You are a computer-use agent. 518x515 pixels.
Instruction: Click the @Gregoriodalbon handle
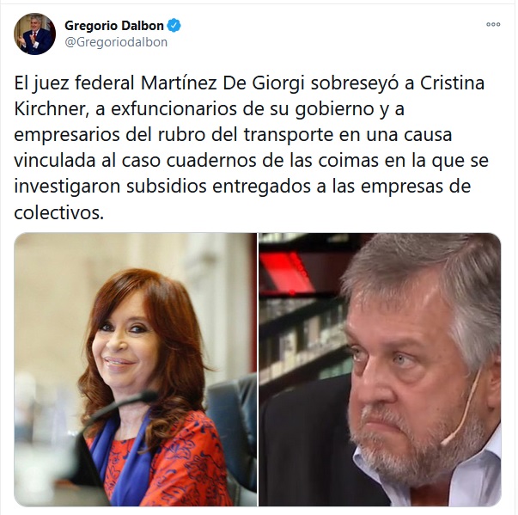116,42
